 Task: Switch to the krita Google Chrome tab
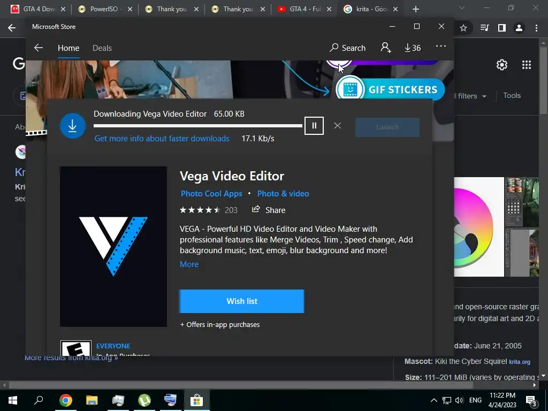371,9
